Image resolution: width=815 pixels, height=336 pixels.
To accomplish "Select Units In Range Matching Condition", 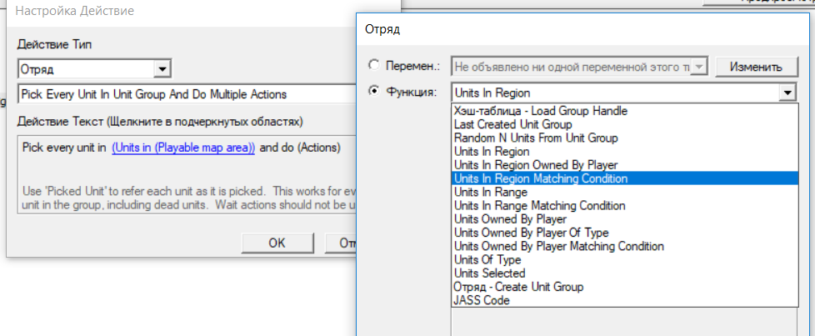I will [538, 205].
